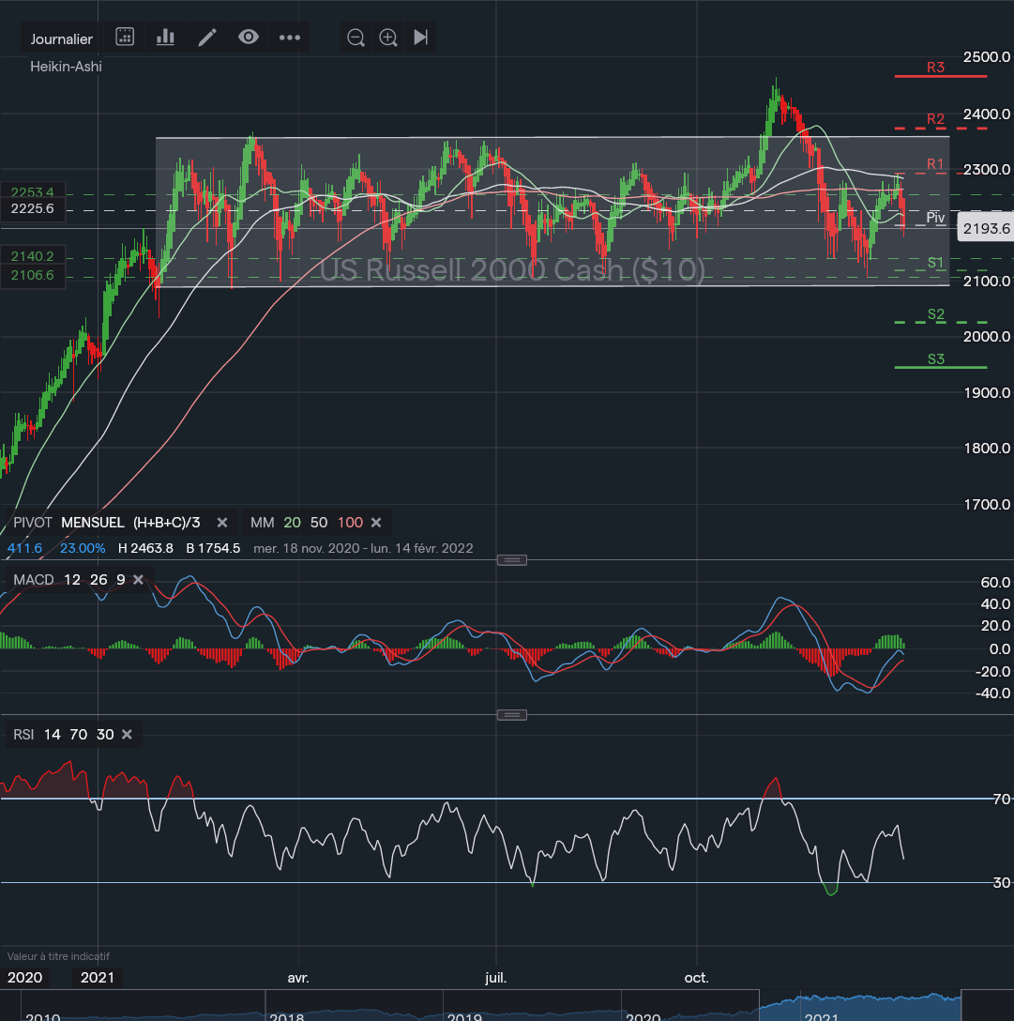Select the 2193.6 current price tag

tap(986, 228)
